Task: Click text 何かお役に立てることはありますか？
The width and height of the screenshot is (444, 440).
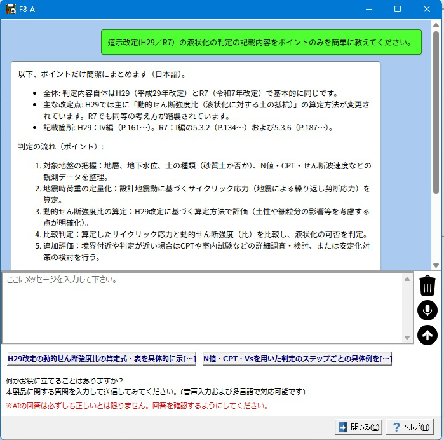Action: (x=65, y=381)
